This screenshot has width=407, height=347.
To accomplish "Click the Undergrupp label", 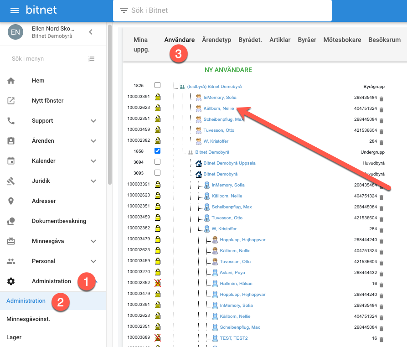I will (372, 152).
